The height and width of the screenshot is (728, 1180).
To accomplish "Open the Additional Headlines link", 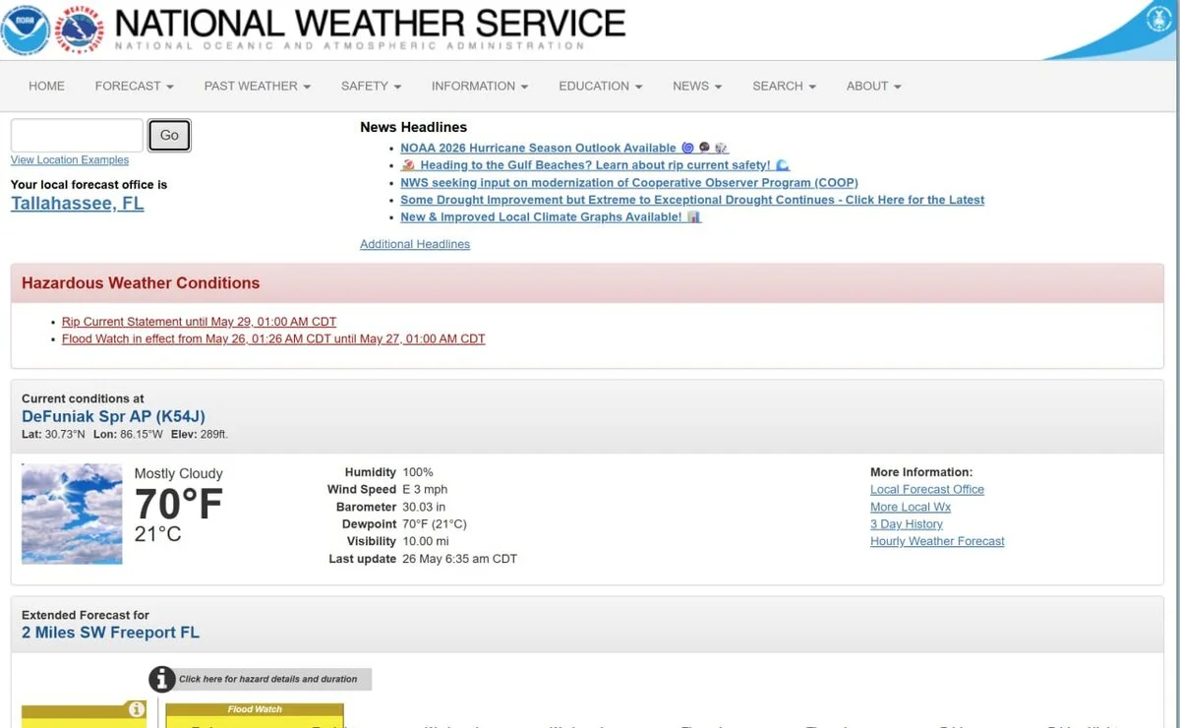I will click(415, 244).
